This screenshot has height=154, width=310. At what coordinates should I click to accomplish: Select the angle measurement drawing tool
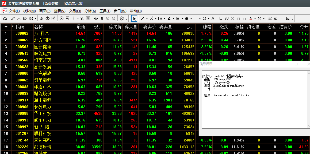tap(169, 18)
